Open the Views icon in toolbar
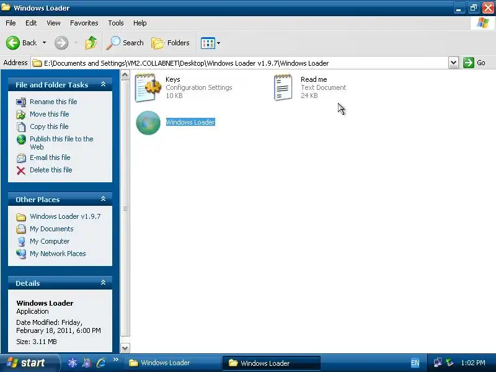 point(208,43)
